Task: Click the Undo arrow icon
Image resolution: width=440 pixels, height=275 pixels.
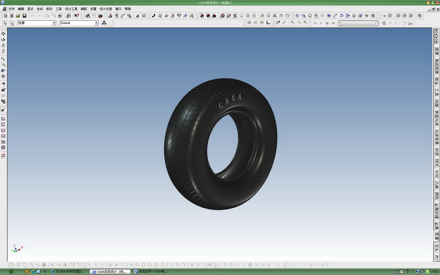Action: 33,16
